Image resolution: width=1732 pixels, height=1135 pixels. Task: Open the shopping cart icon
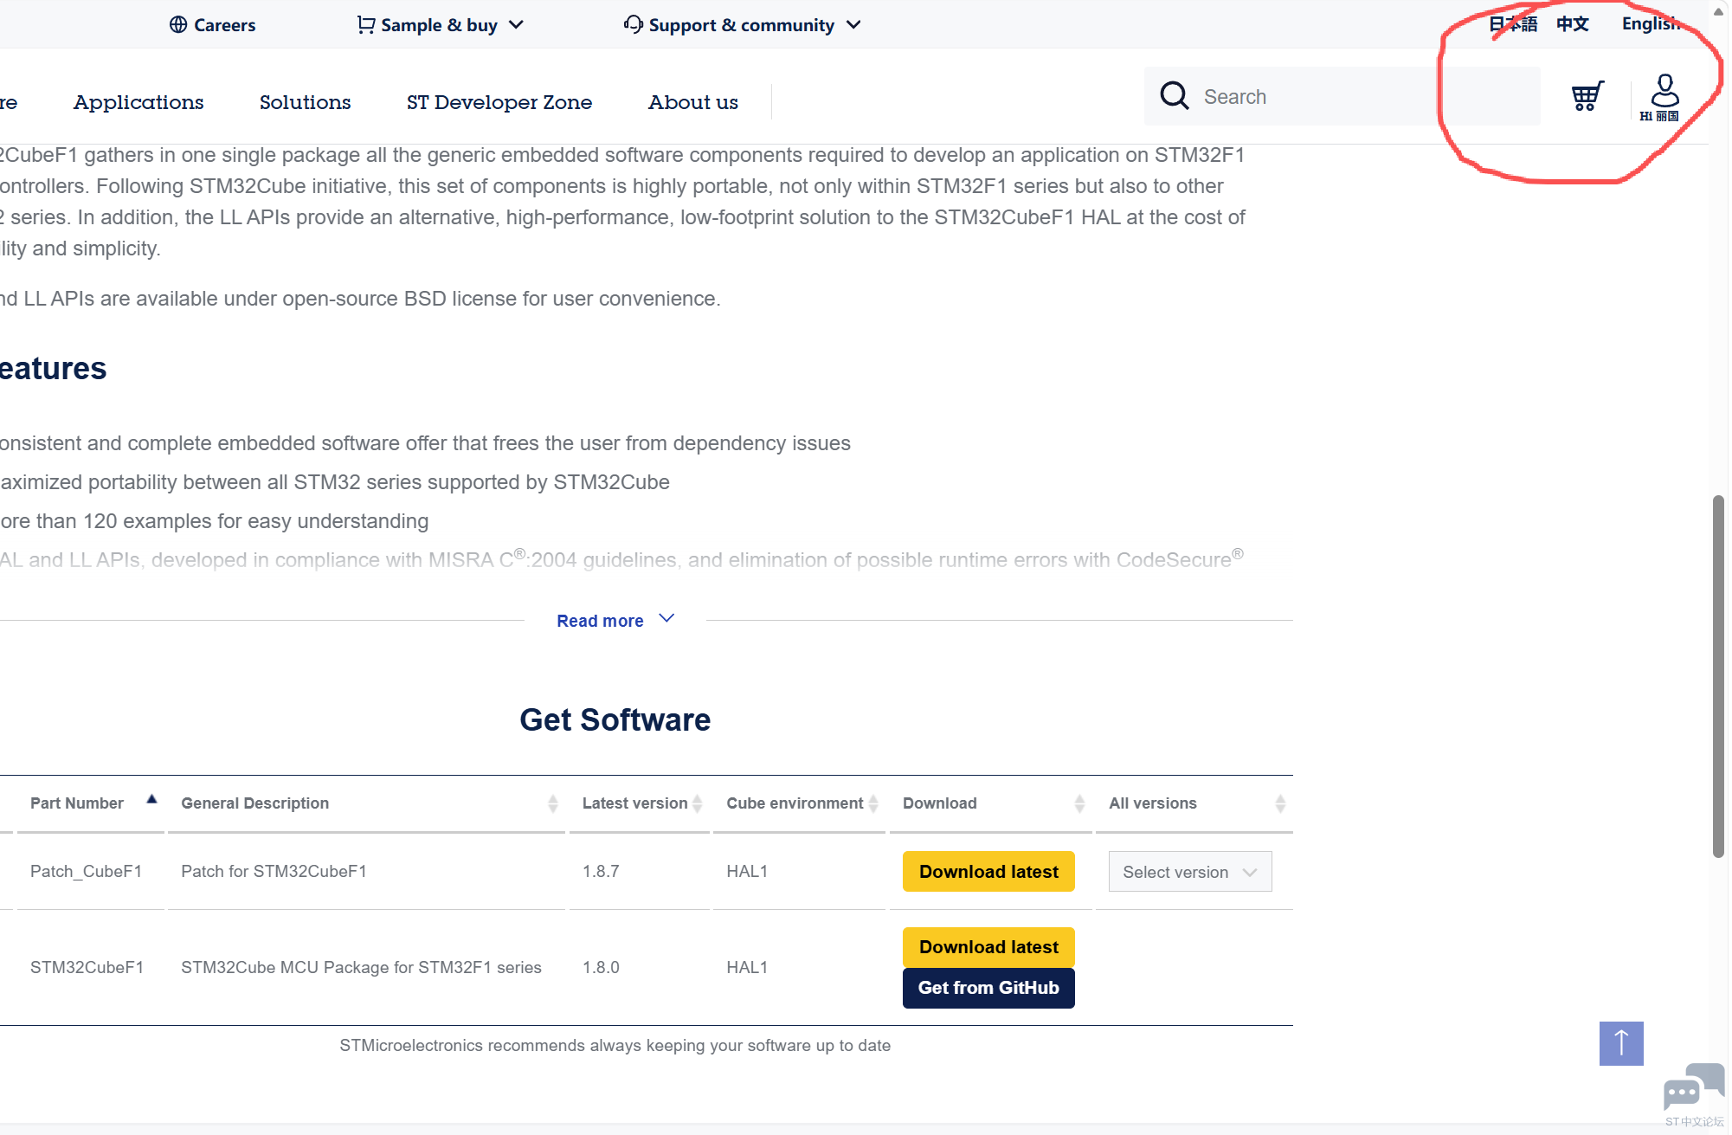[x=1587, y=96]
